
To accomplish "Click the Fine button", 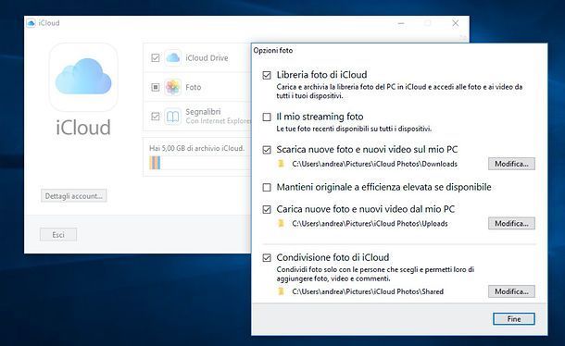I will (x=514, y=319).
